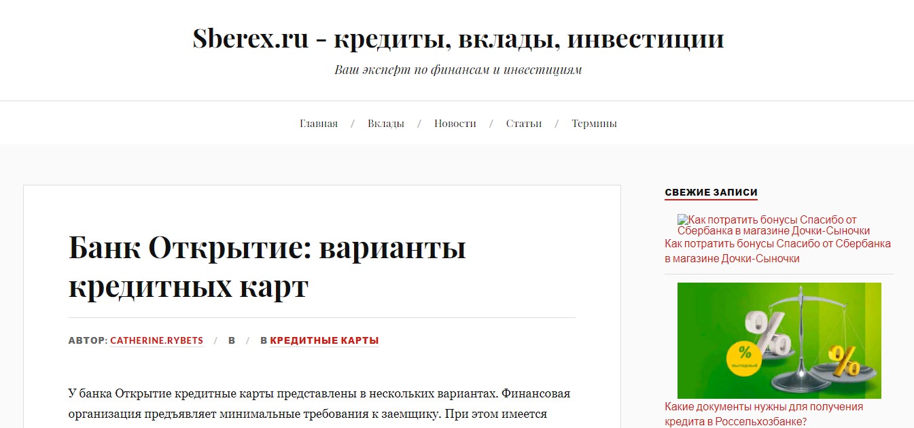Screen dimensions: 914x428
Task: Open the КРЕДИТНЫЕ КАРТЫ category link
Action: 324,340
